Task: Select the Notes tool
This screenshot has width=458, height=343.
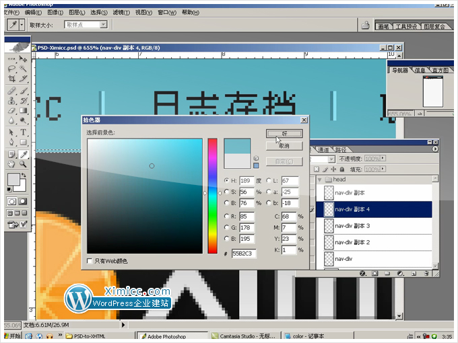Action: point(11,154)
